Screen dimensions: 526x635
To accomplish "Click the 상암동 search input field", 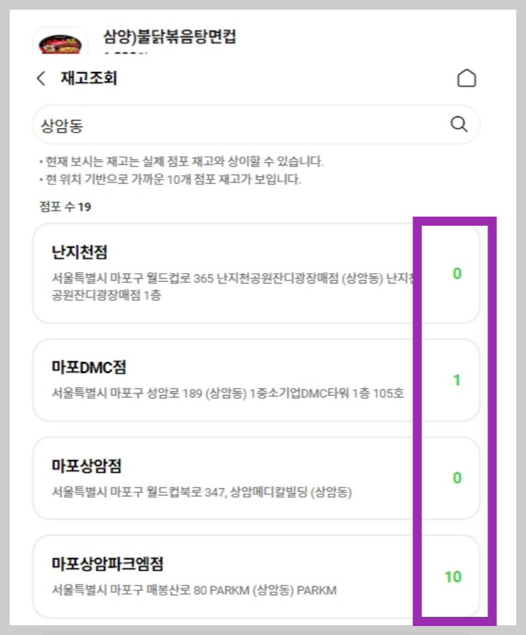I will [x=256, y=125].
